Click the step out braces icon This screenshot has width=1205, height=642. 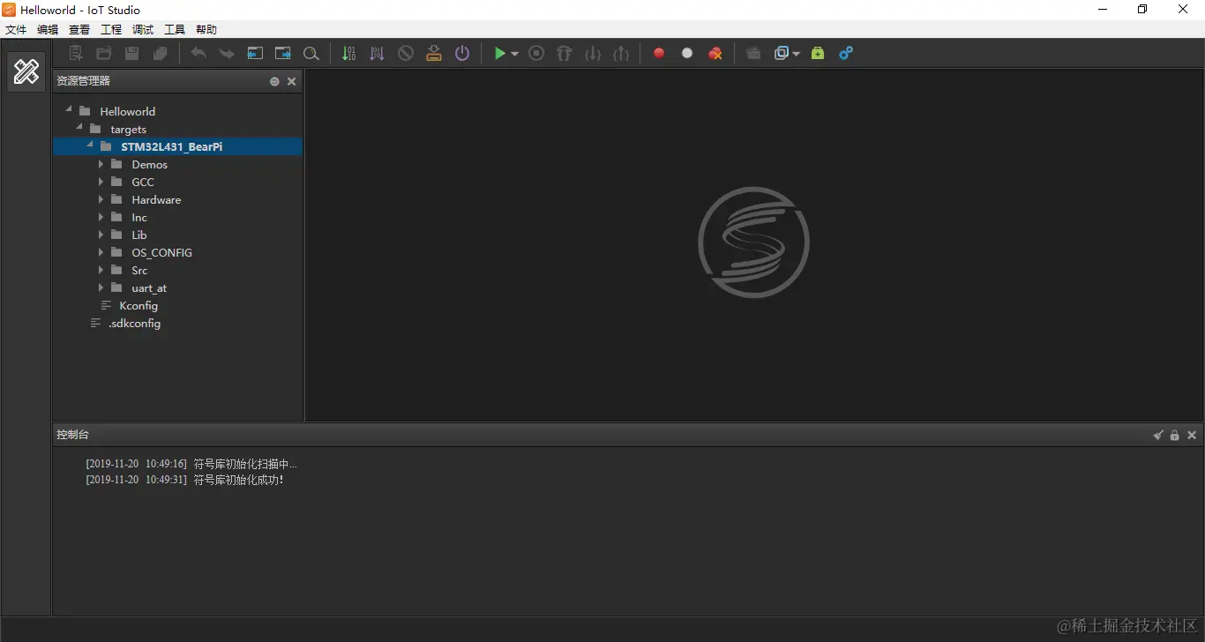point(621,53)
